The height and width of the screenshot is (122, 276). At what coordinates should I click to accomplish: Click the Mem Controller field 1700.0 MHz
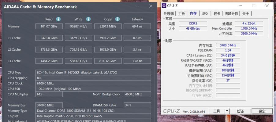tap(249, 28)
